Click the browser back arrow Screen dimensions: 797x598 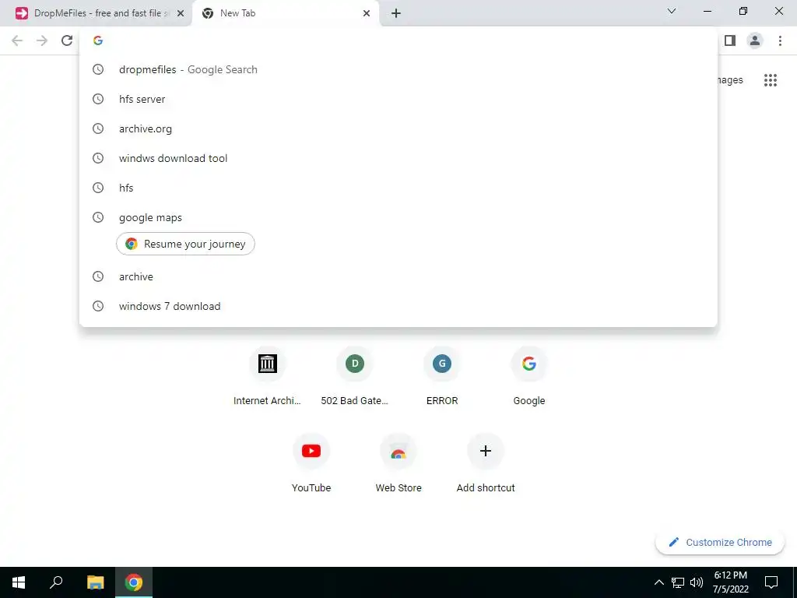(x=17, y=40)
